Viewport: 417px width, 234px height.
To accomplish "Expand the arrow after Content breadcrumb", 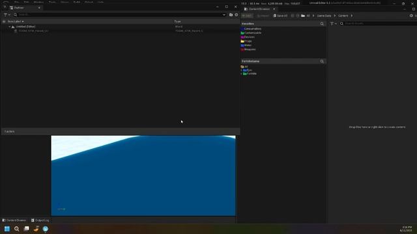I will point(352,16).
